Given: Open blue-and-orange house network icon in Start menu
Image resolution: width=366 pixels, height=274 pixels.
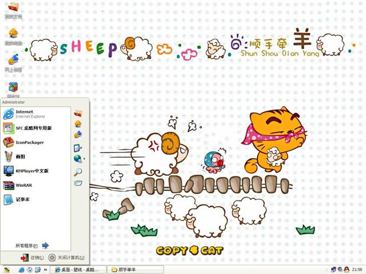Looking at the screenshot, I should pyautogui.click(x=78, y=134).
